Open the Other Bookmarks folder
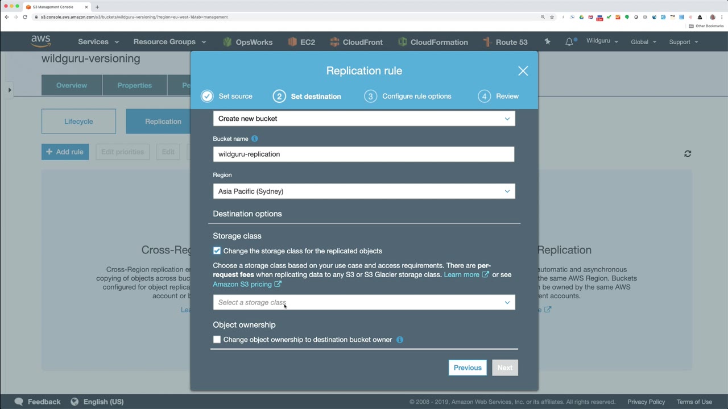 tap(706, 26)
